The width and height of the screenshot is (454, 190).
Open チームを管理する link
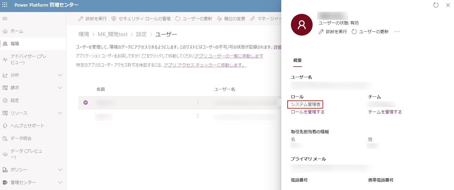385,112
